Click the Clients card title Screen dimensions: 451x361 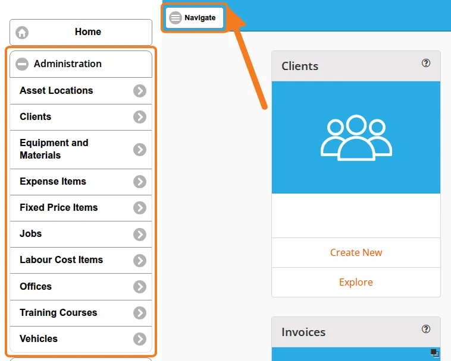pyautogui.click(x=300, y=66)
